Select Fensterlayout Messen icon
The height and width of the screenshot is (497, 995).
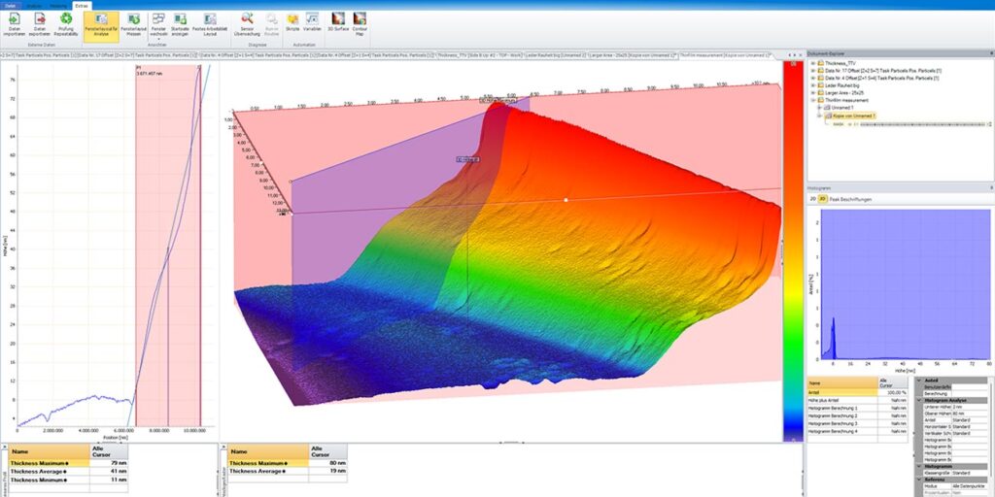(134, 24)
